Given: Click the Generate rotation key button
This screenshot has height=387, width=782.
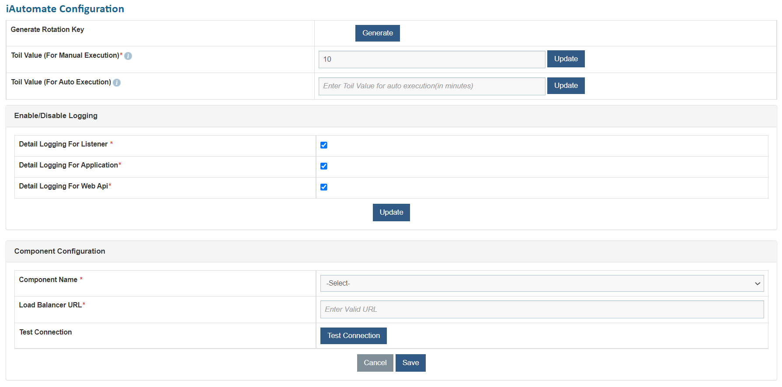Looking at the screenshot, I should [x=378, y=33].
